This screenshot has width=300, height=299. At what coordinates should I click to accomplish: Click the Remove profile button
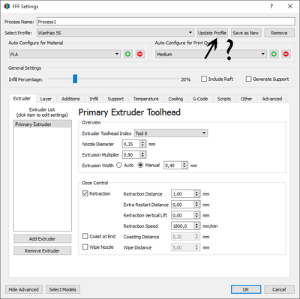coord(279,33)
